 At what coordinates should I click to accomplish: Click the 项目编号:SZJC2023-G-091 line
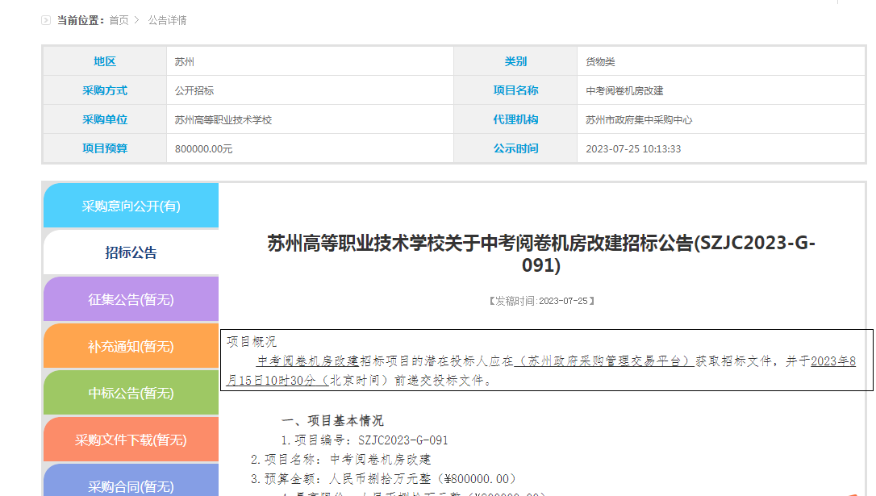365,440
